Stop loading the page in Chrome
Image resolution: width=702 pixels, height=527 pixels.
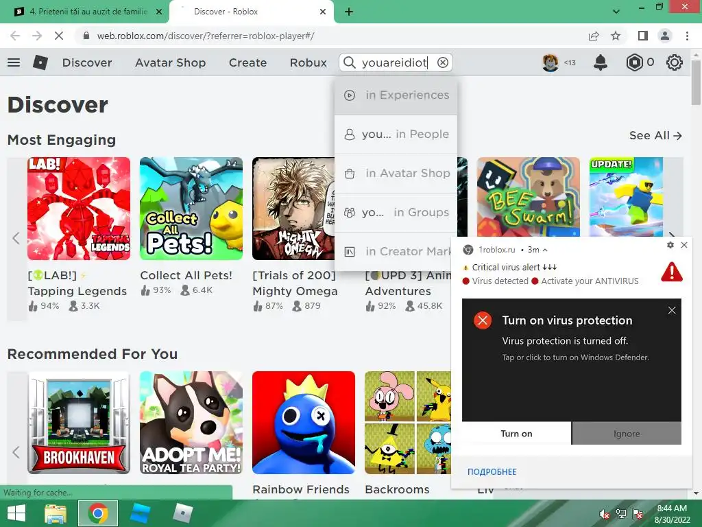tap(59, 36)
